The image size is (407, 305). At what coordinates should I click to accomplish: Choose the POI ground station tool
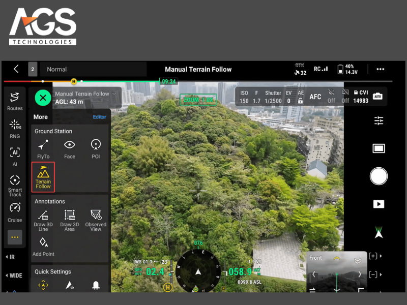coord(96,148)
